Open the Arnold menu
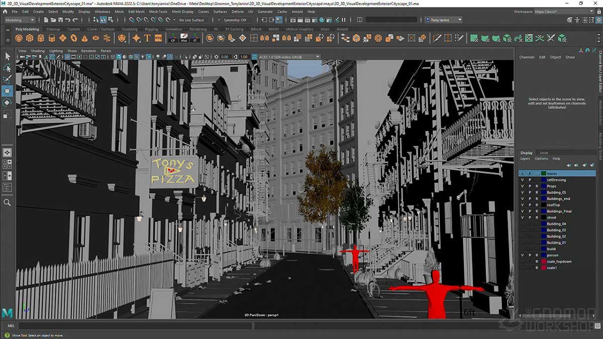 pos(297,11)
